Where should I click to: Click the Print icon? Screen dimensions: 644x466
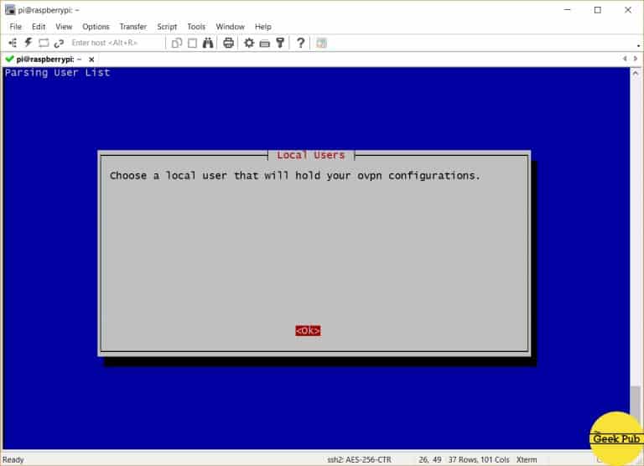(x=228, y=43)
